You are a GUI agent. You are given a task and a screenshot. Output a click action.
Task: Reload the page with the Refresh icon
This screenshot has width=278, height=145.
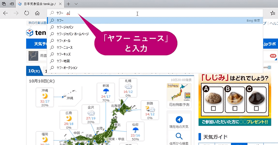(x=27, y=13)
